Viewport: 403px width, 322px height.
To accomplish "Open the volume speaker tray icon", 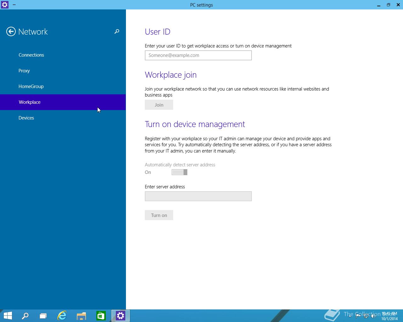I will [x=374, y=316].
